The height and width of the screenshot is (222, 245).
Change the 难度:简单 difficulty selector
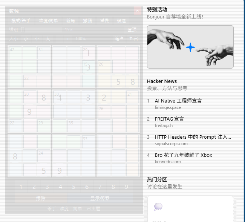(x=48, y=20)
